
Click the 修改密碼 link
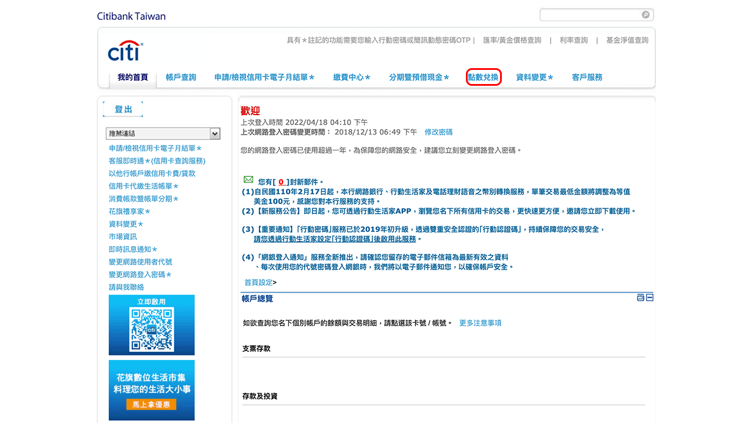tap(438, 132)
